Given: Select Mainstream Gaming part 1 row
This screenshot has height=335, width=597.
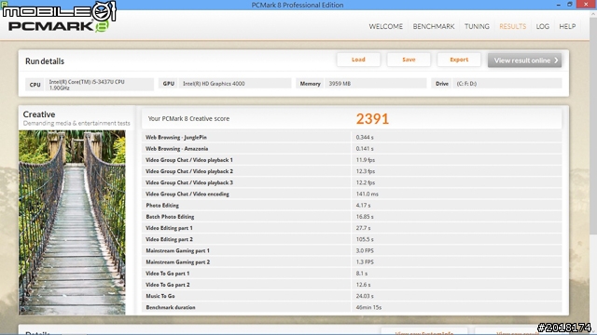Looking at the screenshot, I should click(x=352, y=250).
